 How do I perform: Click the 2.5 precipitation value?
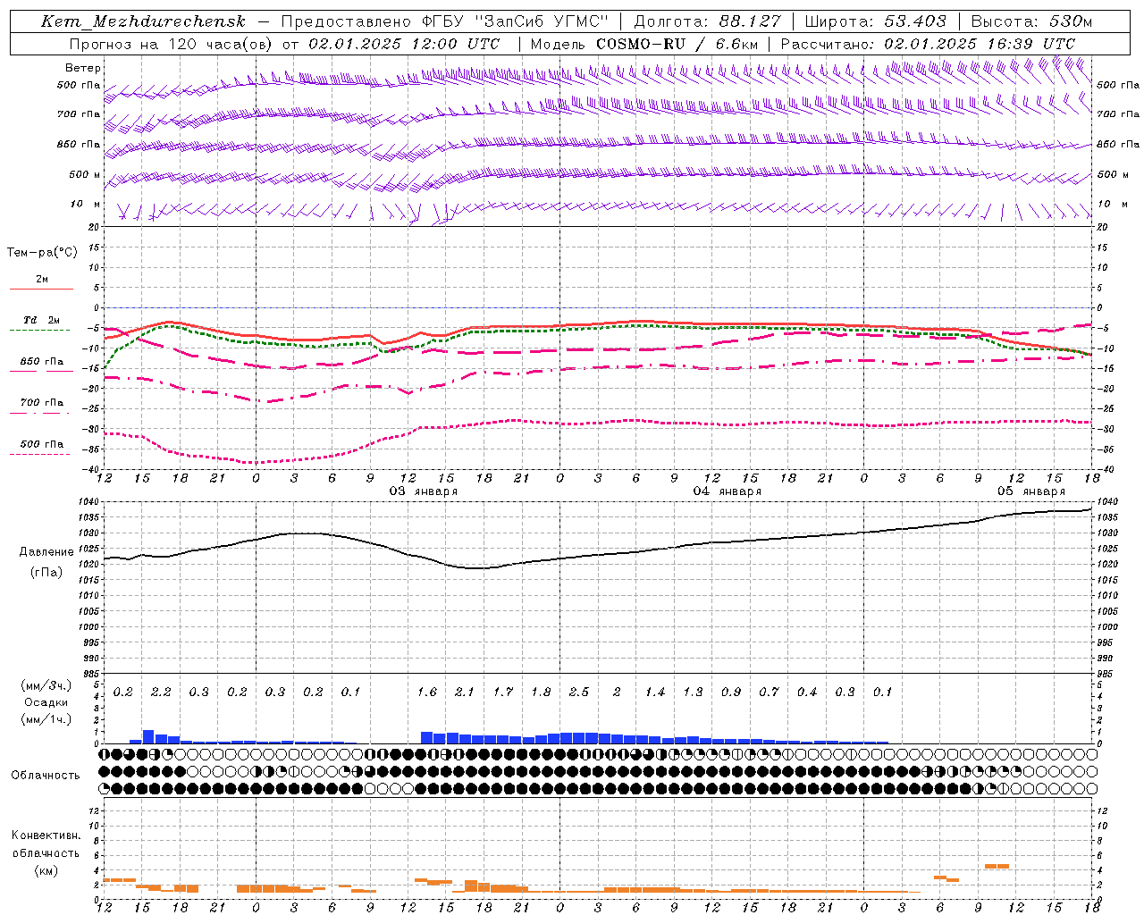coord(578,692)
